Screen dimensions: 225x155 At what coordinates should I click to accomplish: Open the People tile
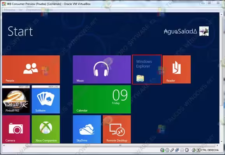point(31,69)
